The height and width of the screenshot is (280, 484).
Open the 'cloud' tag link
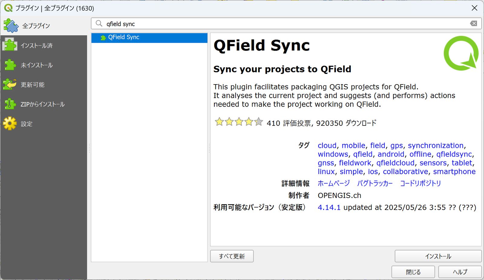(x=327, y=145)
